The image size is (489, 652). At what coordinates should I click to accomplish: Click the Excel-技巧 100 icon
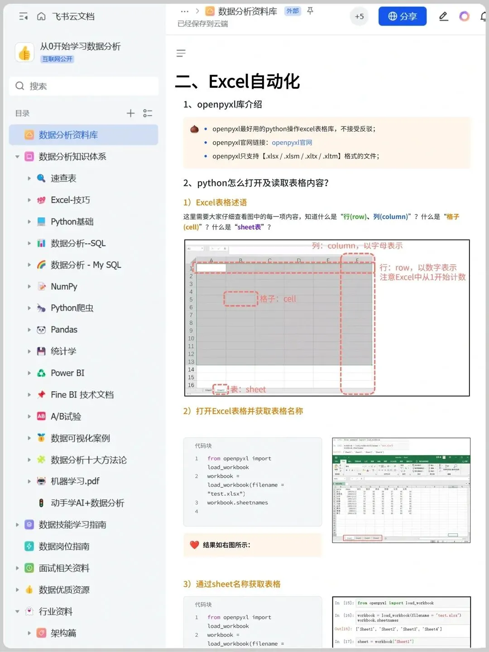pyautogui.click(x=41, y=200)
